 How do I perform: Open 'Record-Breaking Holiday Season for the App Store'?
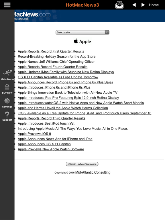click(56, 56)
